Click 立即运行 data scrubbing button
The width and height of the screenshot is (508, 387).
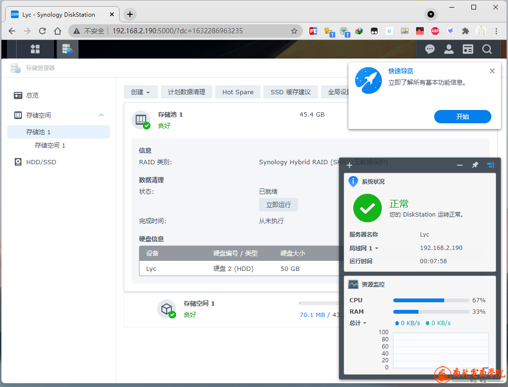(279, 205)
